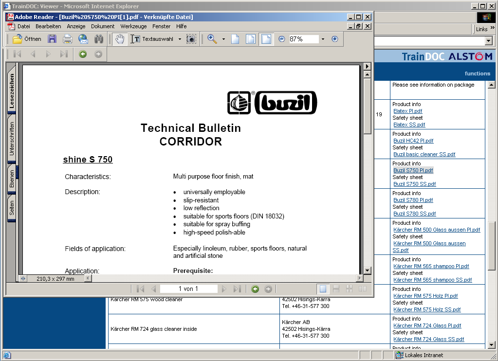Open the Werkzeuge menu
Image resolution: width=498 pixels, height=361 pixels.
pyautogui.click(x=133, y=26)
